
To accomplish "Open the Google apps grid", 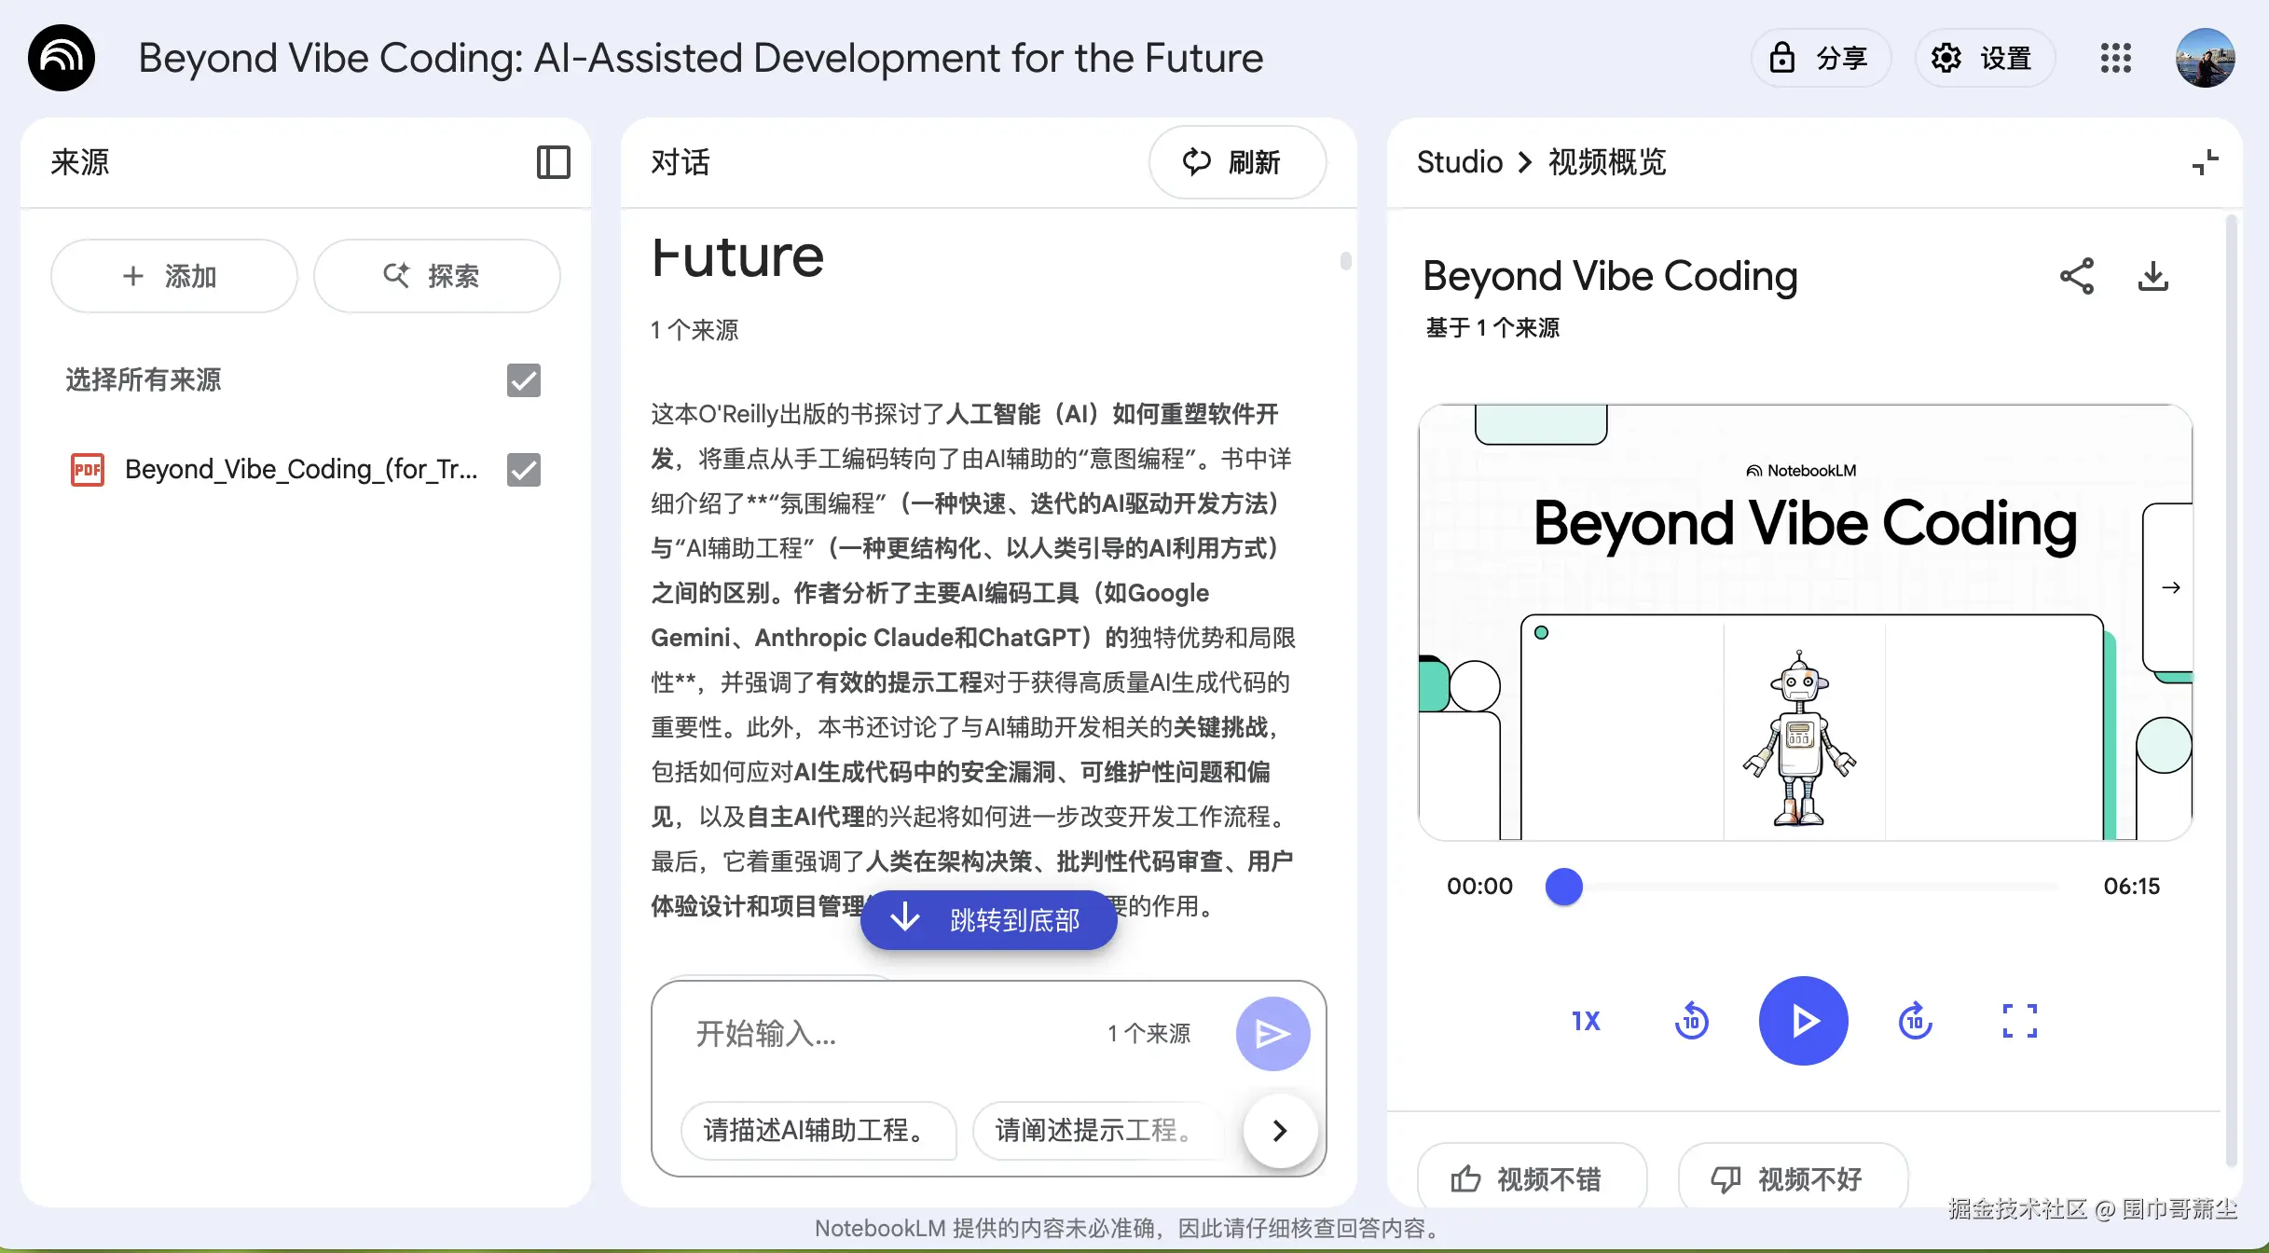I will (2115, 58).
